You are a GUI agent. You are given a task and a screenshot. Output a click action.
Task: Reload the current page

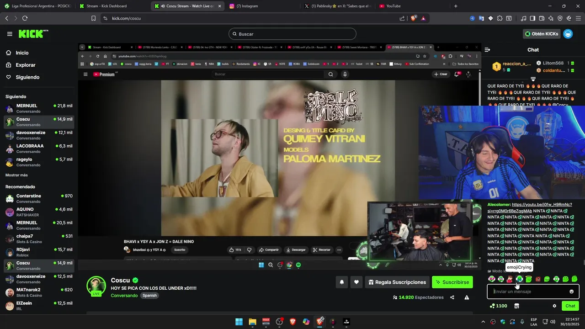click(x=25, y=18)
